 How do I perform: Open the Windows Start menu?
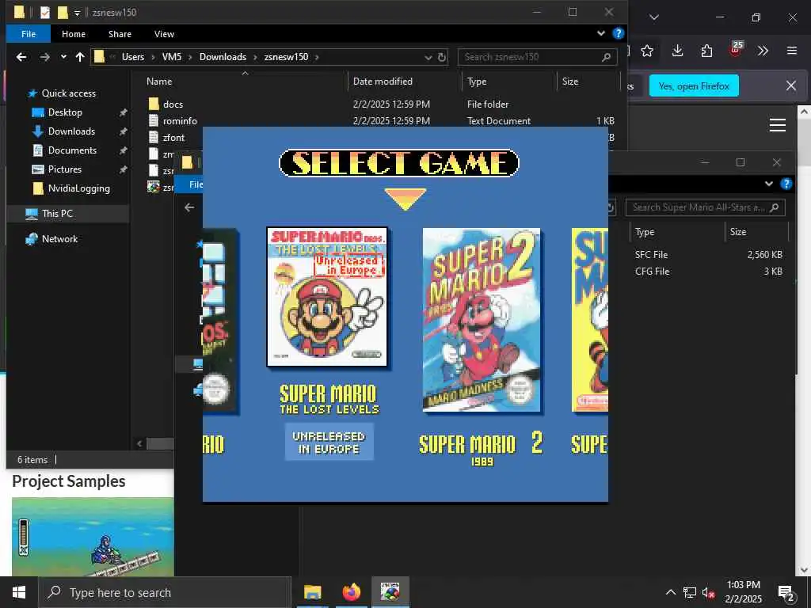click(19, 592)
